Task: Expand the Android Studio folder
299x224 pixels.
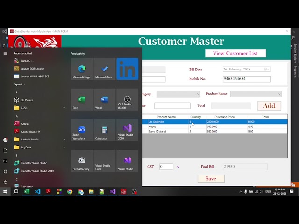Action: click(x=64, y=140)
